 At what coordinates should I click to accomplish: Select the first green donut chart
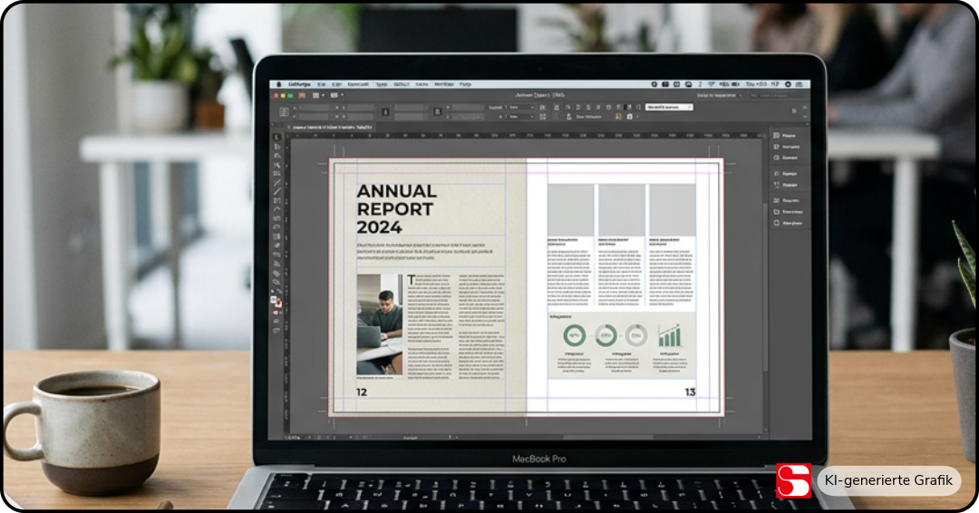574,335
